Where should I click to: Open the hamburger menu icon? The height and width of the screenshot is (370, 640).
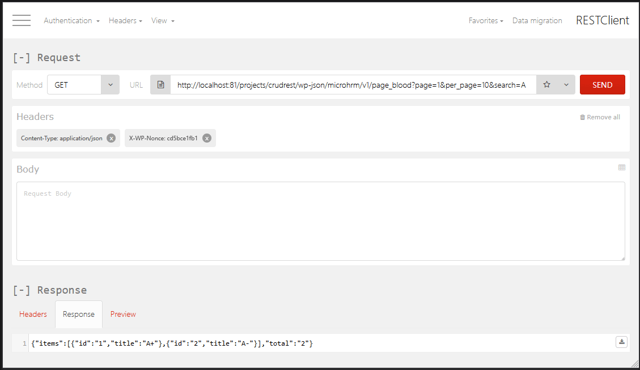click(x=22, y=20)
